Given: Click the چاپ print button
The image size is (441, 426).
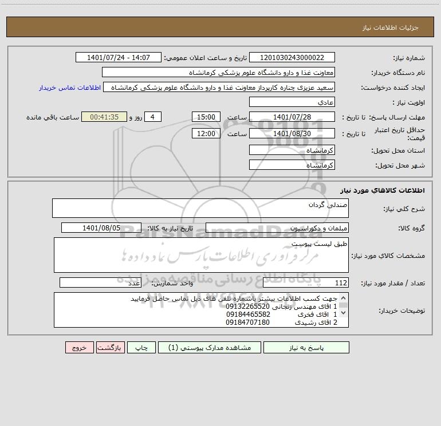Looking at the screenshot, I should (141, 348).
